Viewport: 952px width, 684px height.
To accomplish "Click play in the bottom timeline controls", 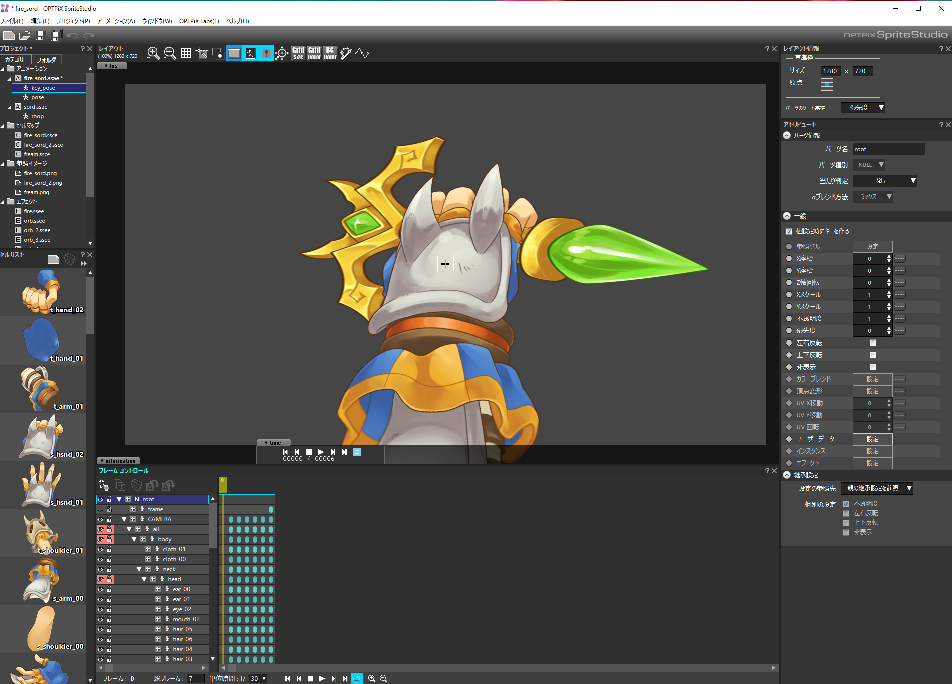I will coord(322,678).
